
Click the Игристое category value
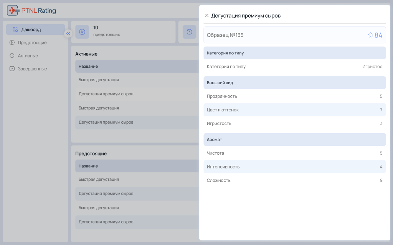[372, 67]
